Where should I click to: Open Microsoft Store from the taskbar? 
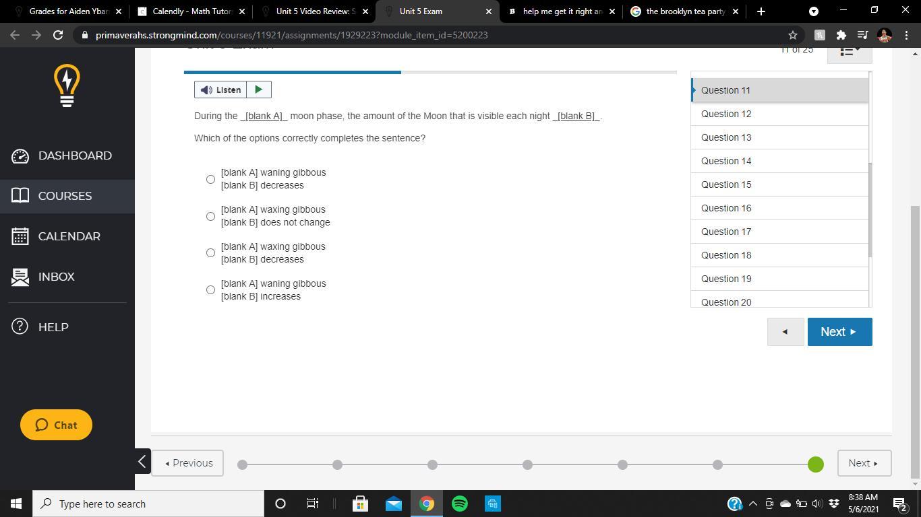pos(361,504)
